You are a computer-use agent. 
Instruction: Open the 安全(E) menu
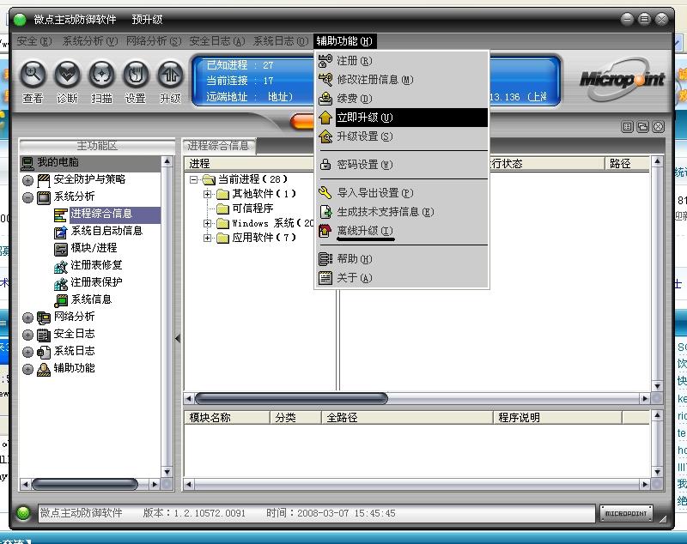coord(33,41)
